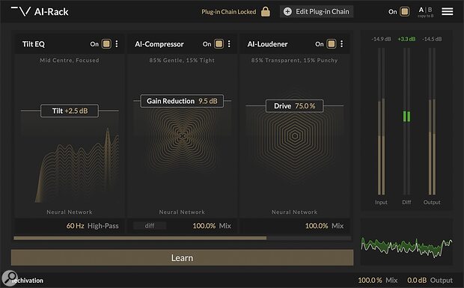Viewport: 464px width, 288px height.
Task: Click the Input level meter
Action: (381, 121)
